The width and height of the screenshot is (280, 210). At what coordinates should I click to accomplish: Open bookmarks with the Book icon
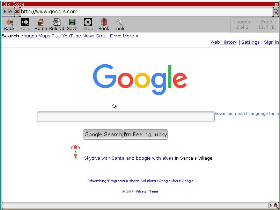point(104,22)
